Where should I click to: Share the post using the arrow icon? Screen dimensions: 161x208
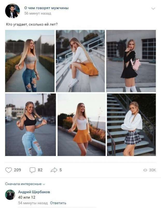tap(54, 170)
